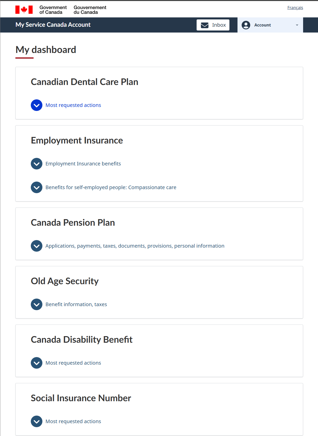Click chevron circle under Canada Pension Plan
The image size is (318, 436).
(37, 246)
